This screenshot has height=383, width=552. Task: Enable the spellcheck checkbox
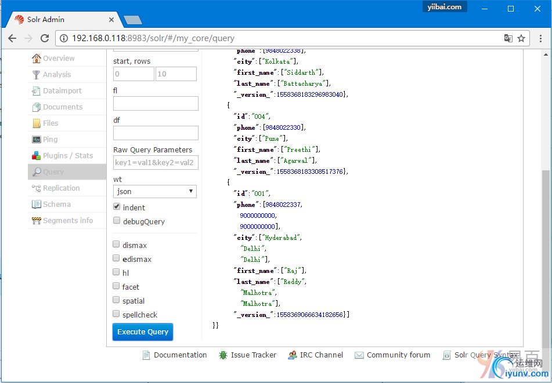pos(116,314)
